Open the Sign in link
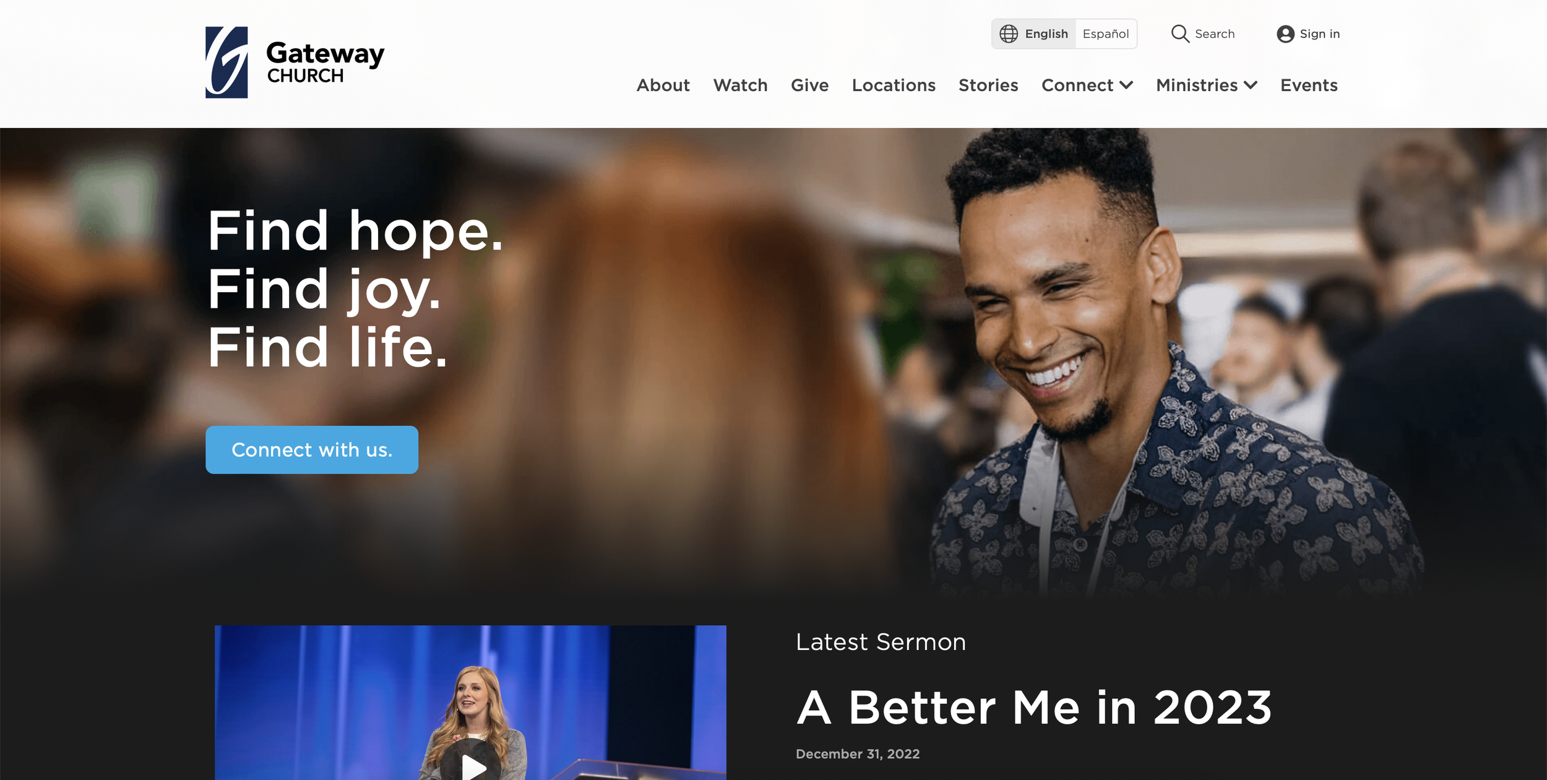Screen dimensions: 1547x780 pos(1319,34)
